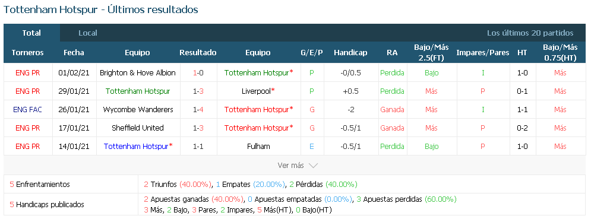Screen dimensions: 591x219
Task: Select the Handicap column header
Action: (350, 53)
